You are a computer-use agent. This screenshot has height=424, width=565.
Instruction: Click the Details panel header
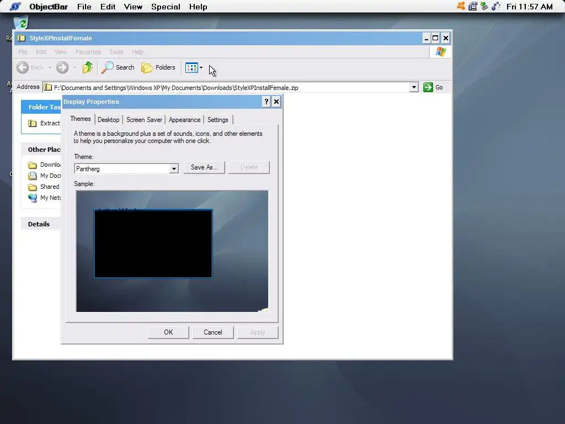[x=41, y=224]
